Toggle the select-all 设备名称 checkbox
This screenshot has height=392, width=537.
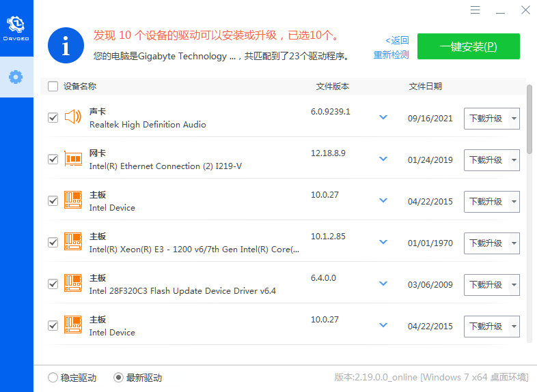(x=53, y=86)
